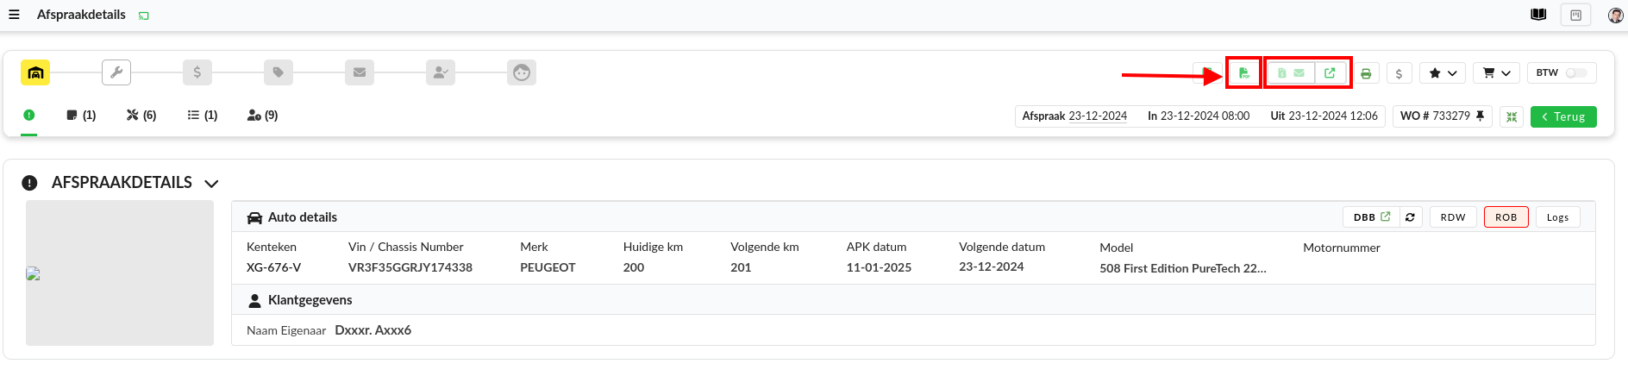Click the Afspraak date 23-12-2024 field
This screenshot has width=1628, height=370.
(1097, 116)
